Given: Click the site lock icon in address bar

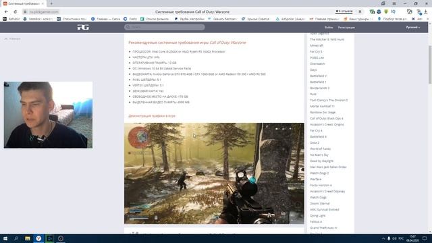Looking at the screenshot, I should (25, 12).
